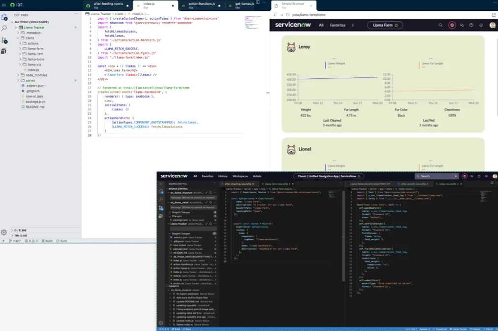Image resolution: width=498 pixels, height=331 pixels.
Task: Open the Favorites menu in Llama Farm header
Action: (x=338, y=25)
